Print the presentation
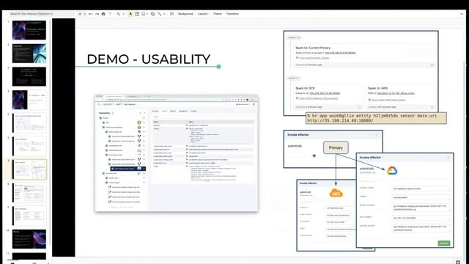Screen dimensions: 469x264 pos(103,14)
